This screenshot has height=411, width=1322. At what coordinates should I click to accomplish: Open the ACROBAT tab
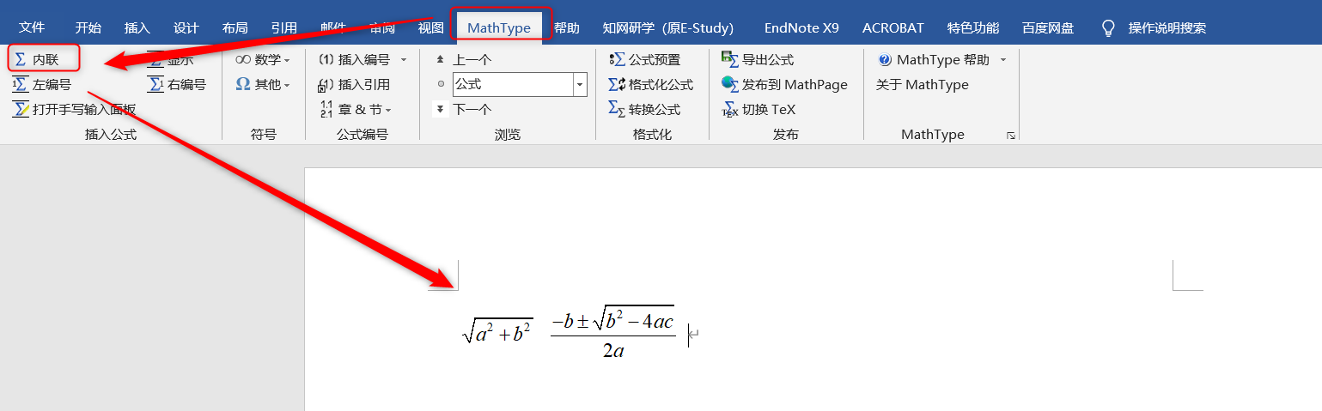[x=893, y=27]
